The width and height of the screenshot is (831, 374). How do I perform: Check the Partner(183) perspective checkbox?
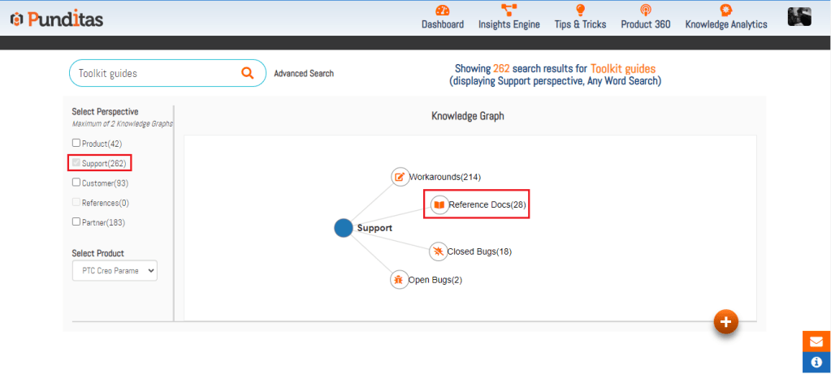coord(76,221)
